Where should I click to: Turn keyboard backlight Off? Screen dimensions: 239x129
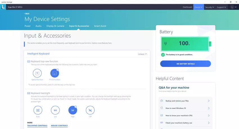pos(90,110)
